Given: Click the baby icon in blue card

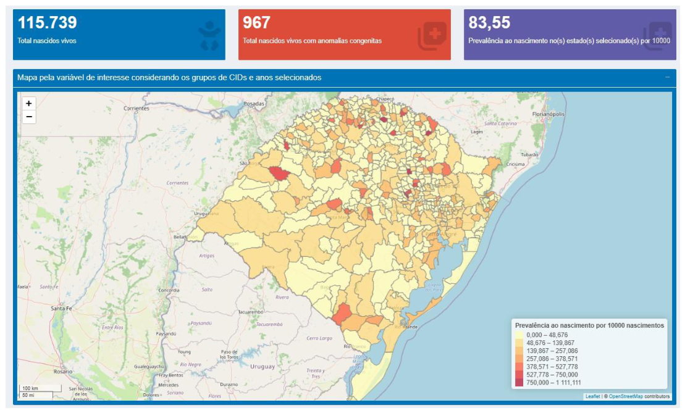Looking at the screenshot, I should (x=209, y=35).
